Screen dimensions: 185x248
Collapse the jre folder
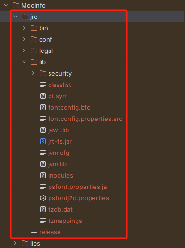click(15, 17)
